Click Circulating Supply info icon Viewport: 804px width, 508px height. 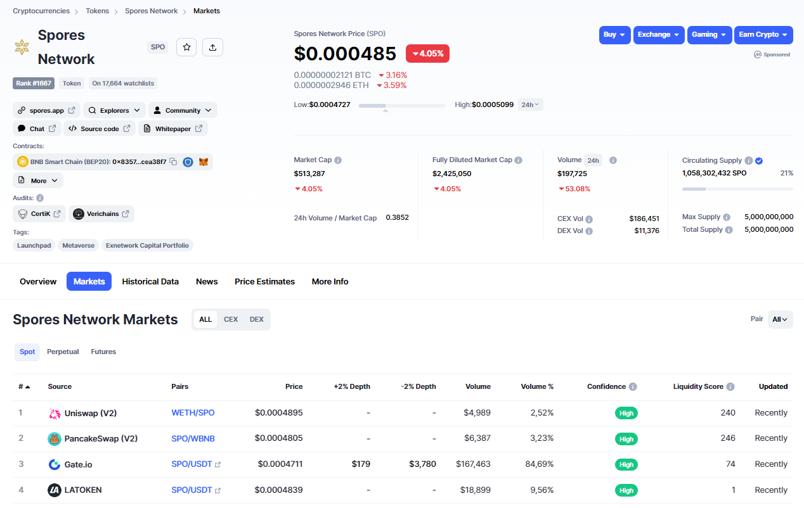coord(749,161)
